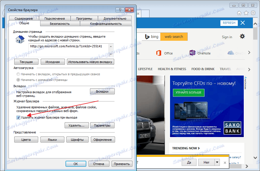Click the Текущая button

click(26, 62)
